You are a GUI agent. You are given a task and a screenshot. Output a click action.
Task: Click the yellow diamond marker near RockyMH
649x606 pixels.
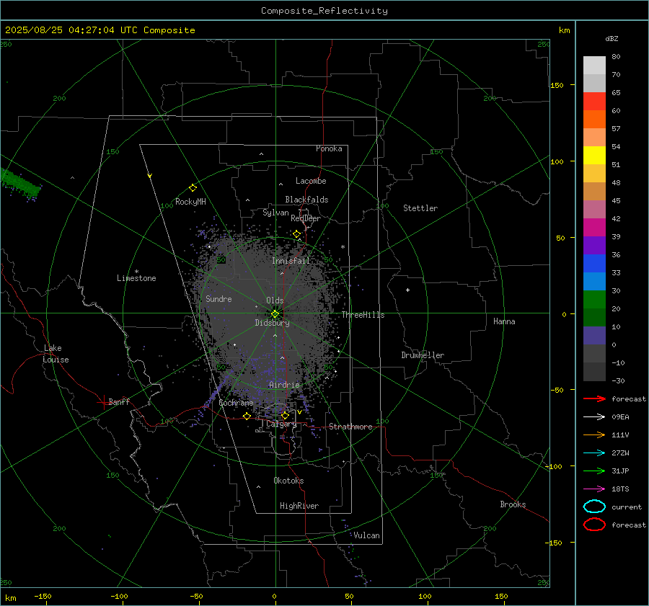click(x=193, y=188)
